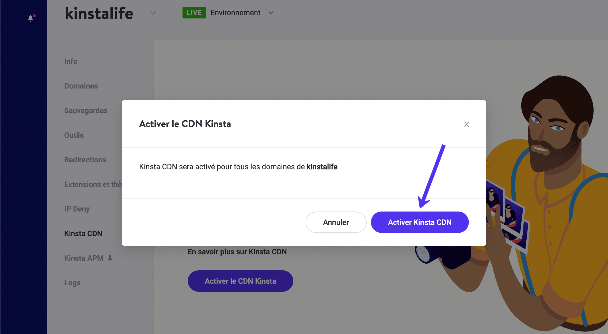The height and width of the screenshot is (334, 608).
Task: Open the IP Deny page
Action: pyautogui.click(x=77, y=209)
